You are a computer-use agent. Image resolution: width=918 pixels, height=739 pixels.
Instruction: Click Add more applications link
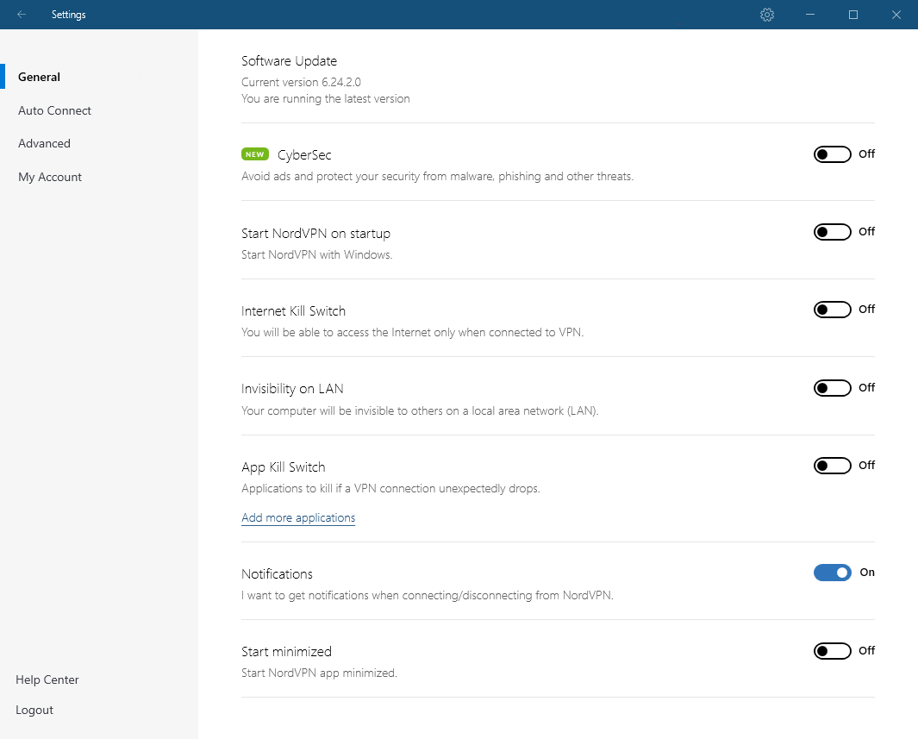click(298, 517)
